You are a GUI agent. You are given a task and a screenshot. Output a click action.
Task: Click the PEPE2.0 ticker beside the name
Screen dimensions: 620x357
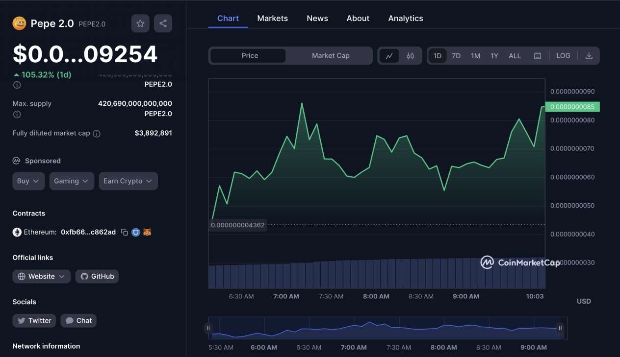pos(92,24)
